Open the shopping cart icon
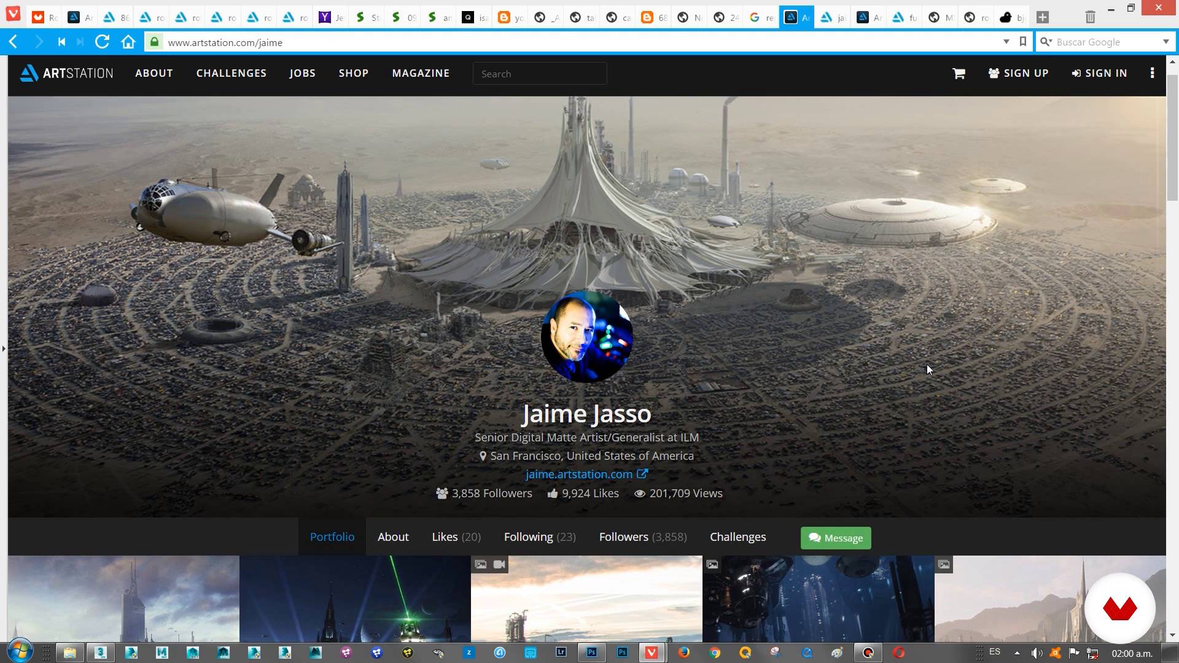This screenshot has height=663, width=1179. point(959,73)
